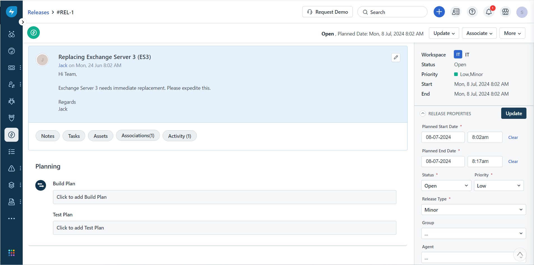
Task: Open the top Update dropdown
Action: [x=444, y=33]
